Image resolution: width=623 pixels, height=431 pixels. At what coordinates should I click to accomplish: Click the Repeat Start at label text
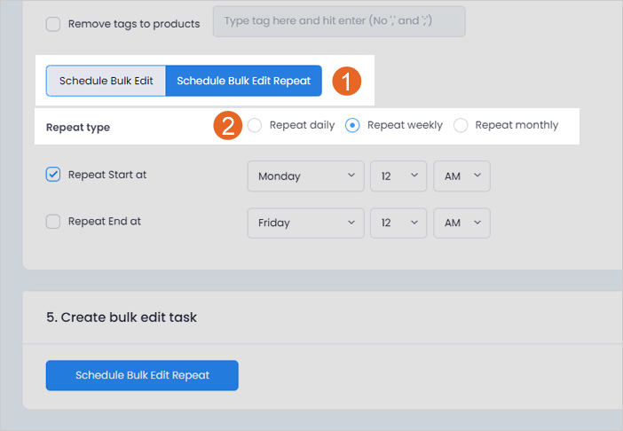[107, 175]
